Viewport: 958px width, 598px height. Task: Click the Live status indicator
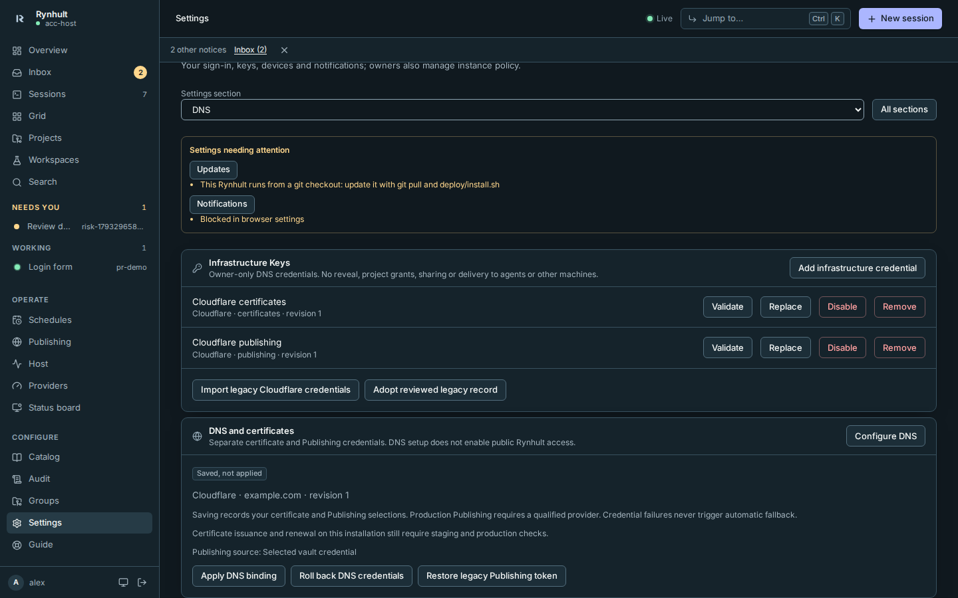659,19
